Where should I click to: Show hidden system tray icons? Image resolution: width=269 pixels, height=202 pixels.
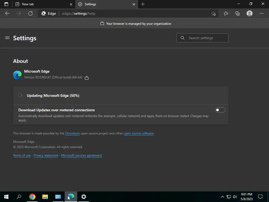(222, 197)
